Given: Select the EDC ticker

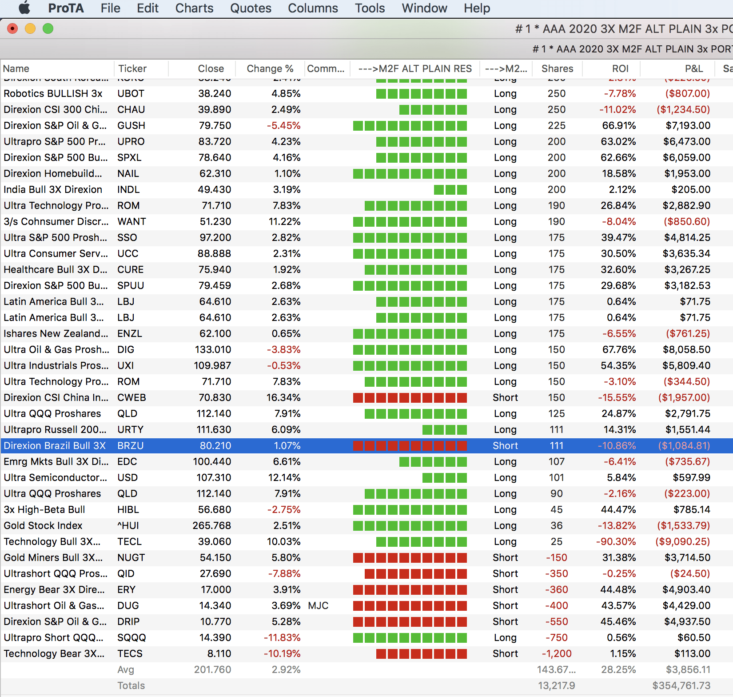Looking at the screenshot, I should click(x=126, y=461).
